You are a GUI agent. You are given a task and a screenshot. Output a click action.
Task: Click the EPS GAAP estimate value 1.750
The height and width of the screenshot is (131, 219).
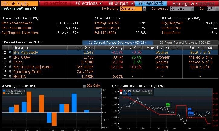[x=89, y=57]
